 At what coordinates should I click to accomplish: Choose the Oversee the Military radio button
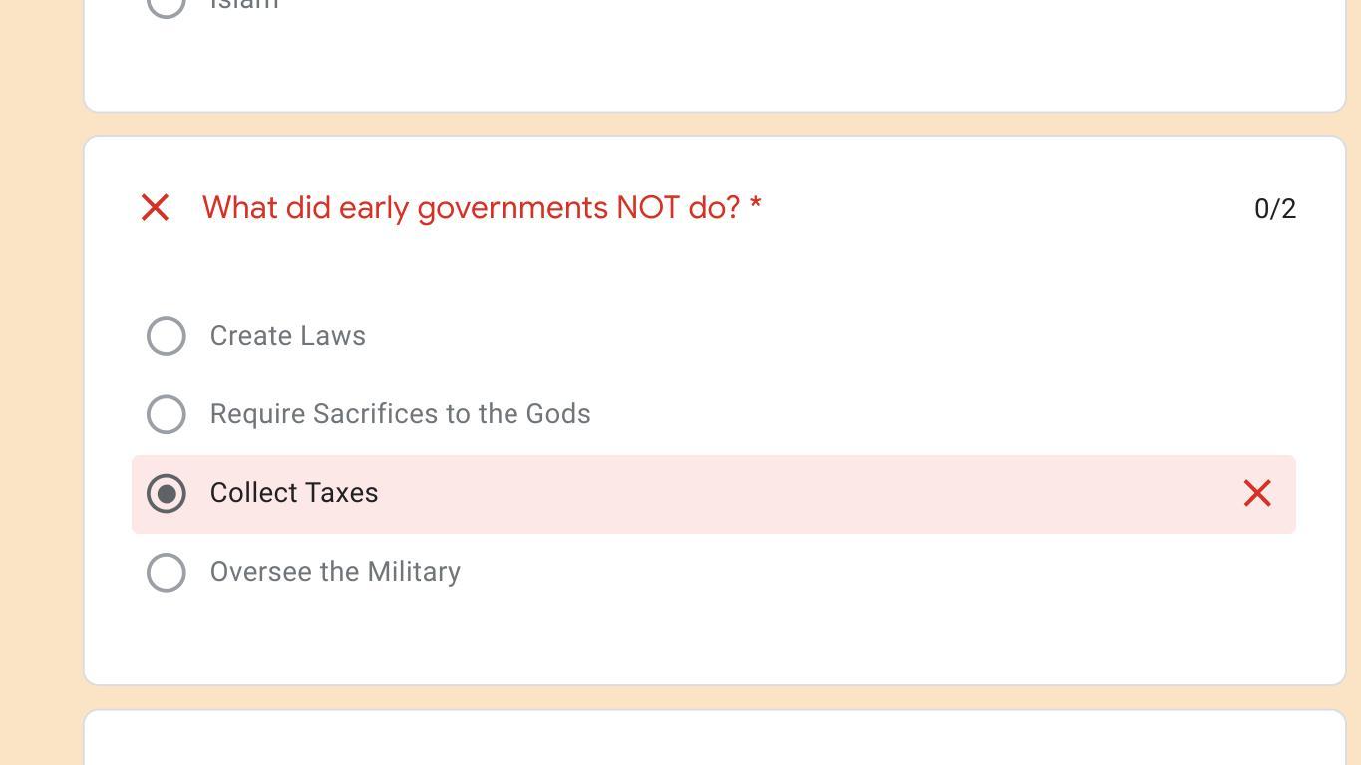point(167,572)
